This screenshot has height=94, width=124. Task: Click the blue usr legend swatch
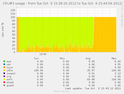(4, 64)
